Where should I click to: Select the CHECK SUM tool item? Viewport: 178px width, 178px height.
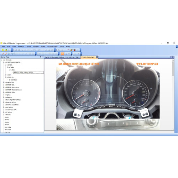[x=13, y=80]
